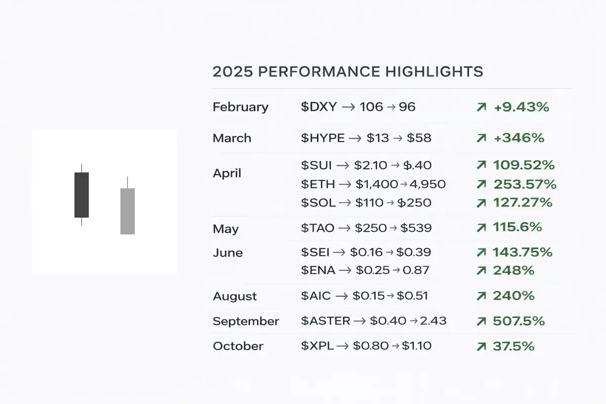The height and width of the screenshot is (404, 606).
Task: Select the 240% gain for $AIC
Action: pyautogui.click(x=514, y=296)
